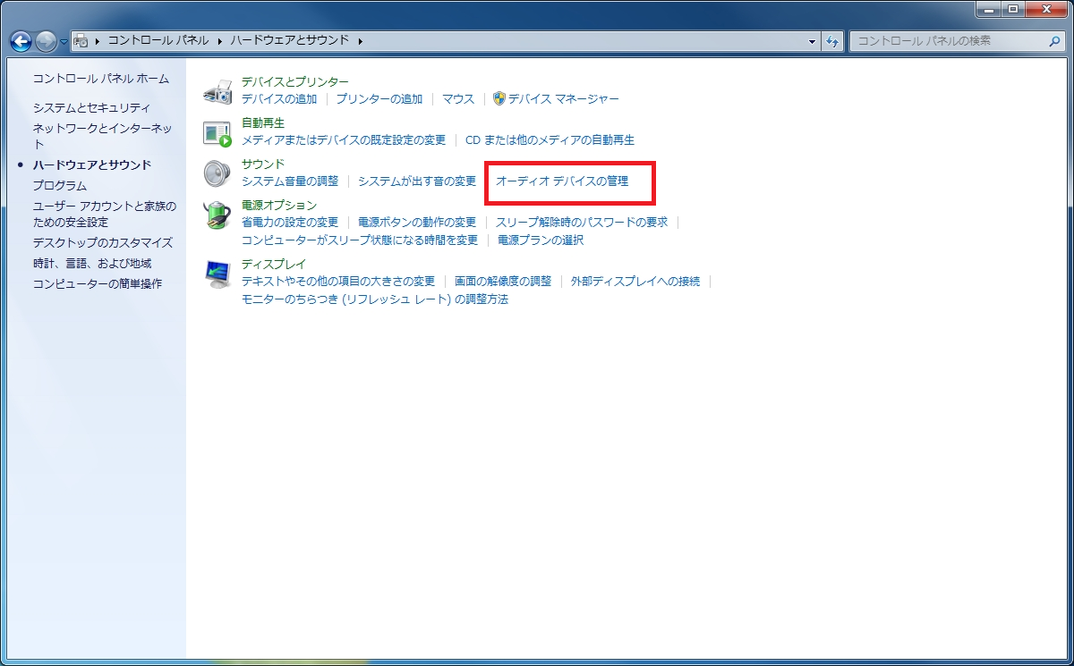Click the Power Options battery icon
The height and width of the screenshot is (666, 1074).
pos(217,215)
